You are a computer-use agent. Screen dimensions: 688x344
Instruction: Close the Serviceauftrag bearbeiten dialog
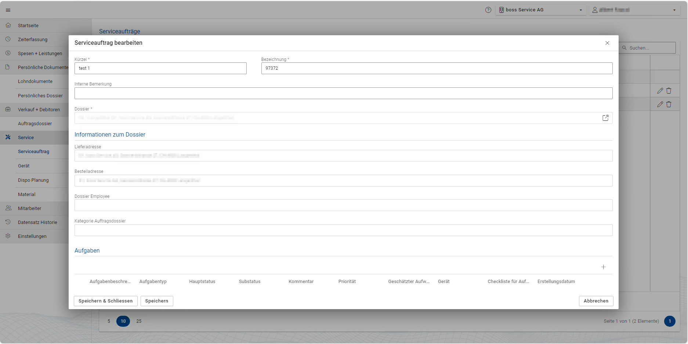tap(607, 43)
